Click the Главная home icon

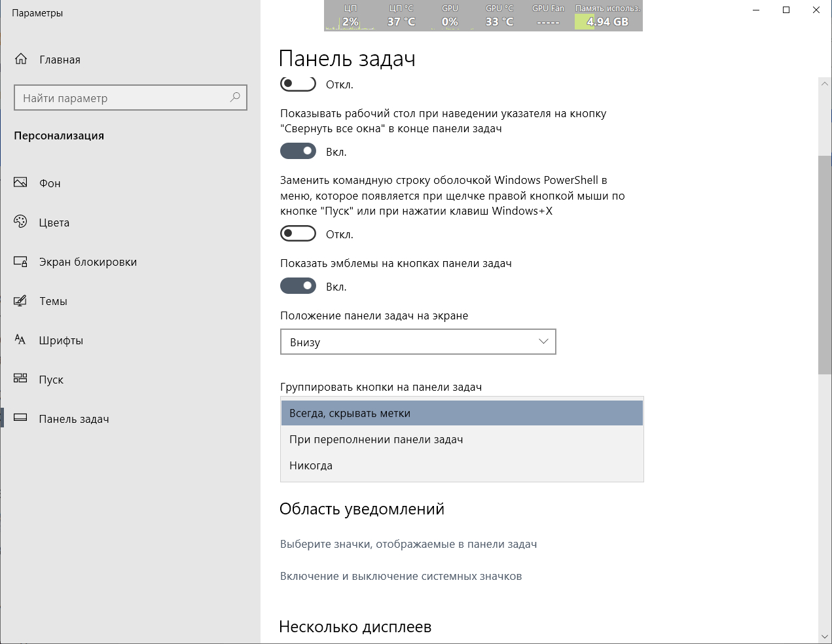(x=21, y=59)
